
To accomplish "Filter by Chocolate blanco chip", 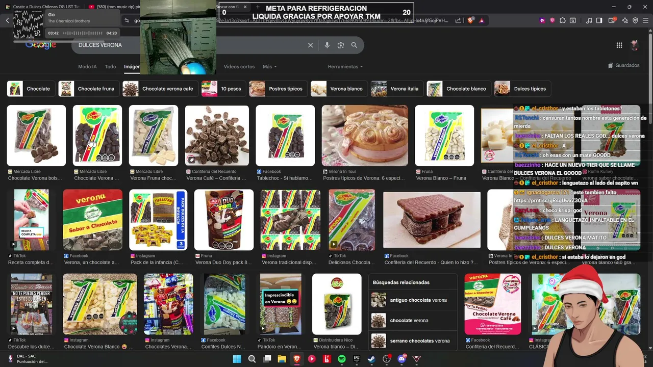I will pyautogui.click(x=459, y=89).
